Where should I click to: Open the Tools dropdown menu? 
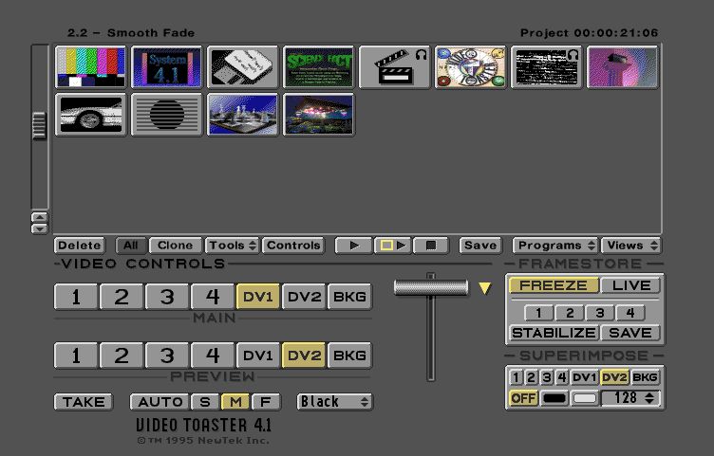232,246
